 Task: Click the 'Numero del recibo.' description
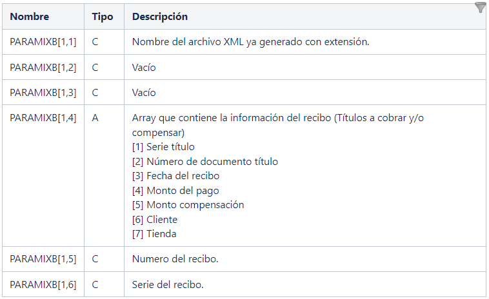175,259
